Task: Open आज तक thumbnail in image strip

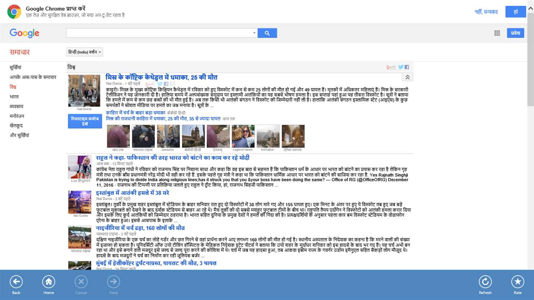Action: click(118, 136)
